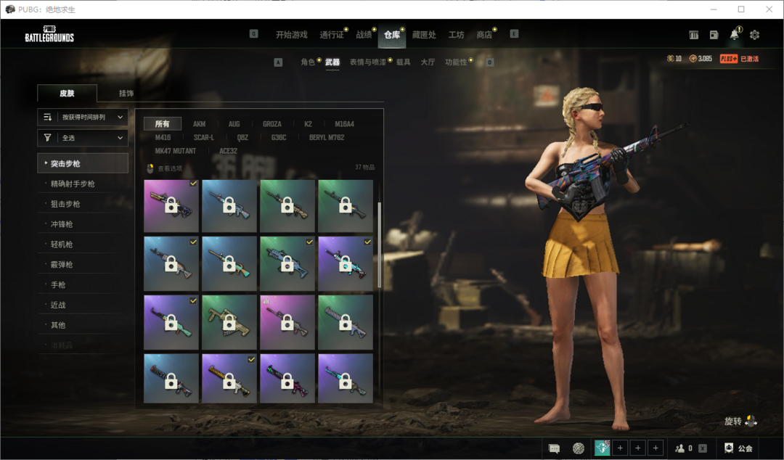Click the teal emote slot icon
The image size is (784, 460).
pyautogui.click(x=602, y=448)
